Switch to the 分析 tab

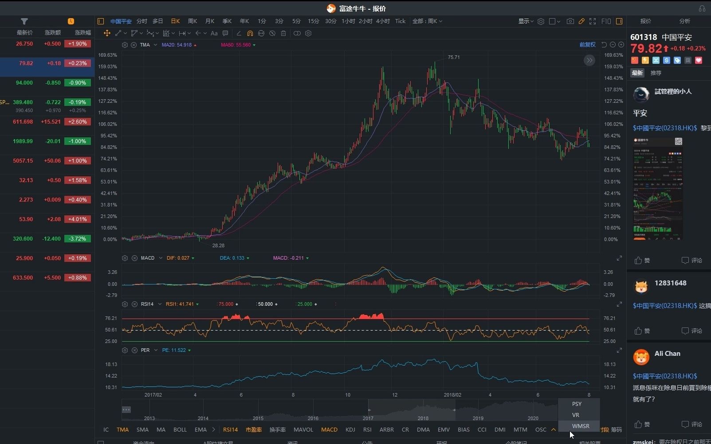pos(684,21)
